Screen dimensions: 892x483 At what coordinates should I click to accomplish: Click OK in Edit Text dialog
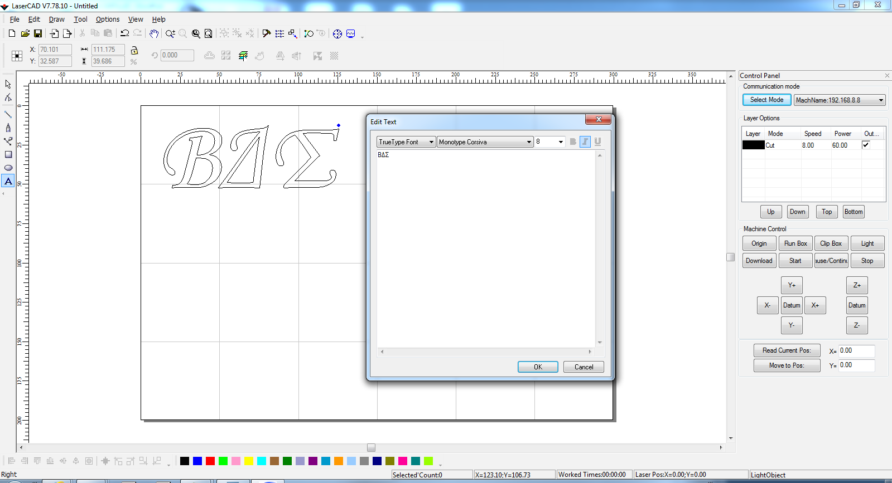[x=538, y=367]
